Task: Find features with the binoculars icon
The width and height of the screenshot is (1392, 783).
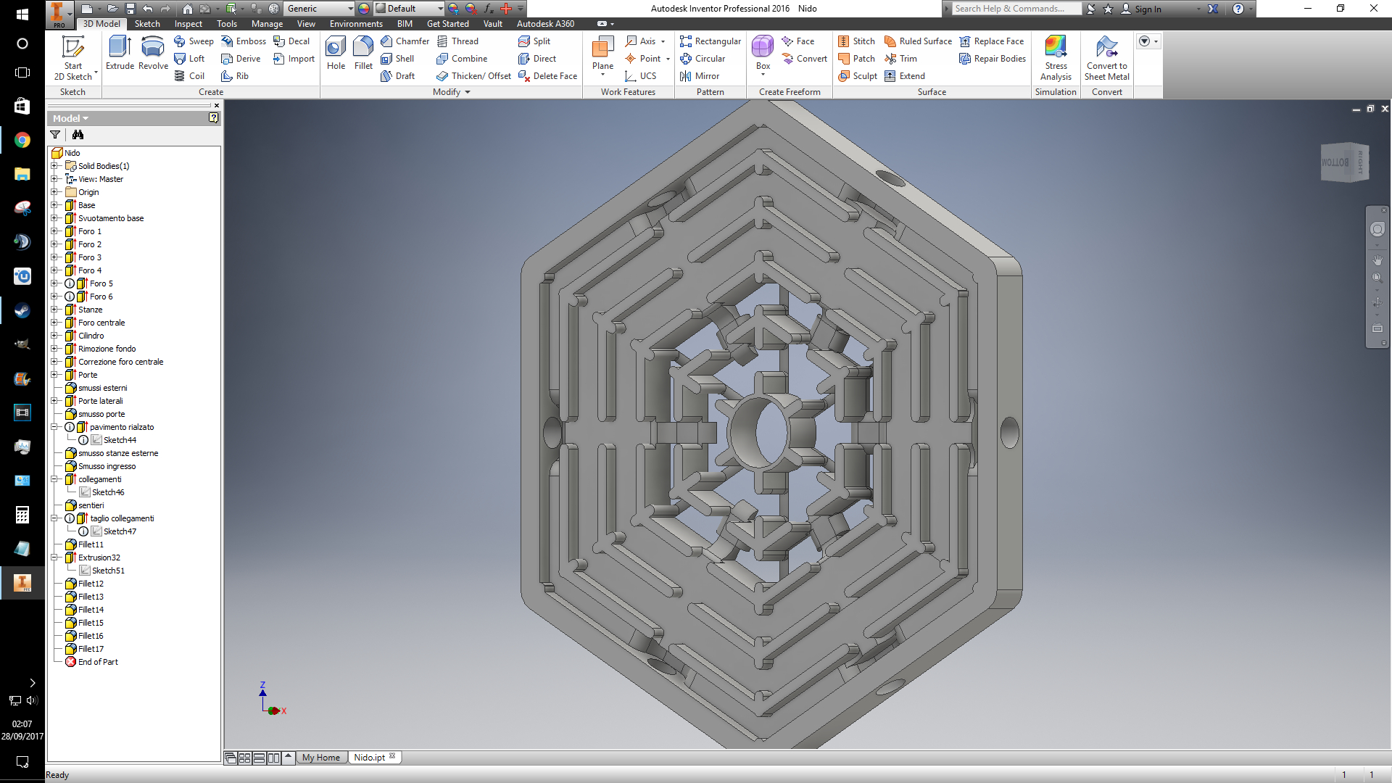Action: 78,135
